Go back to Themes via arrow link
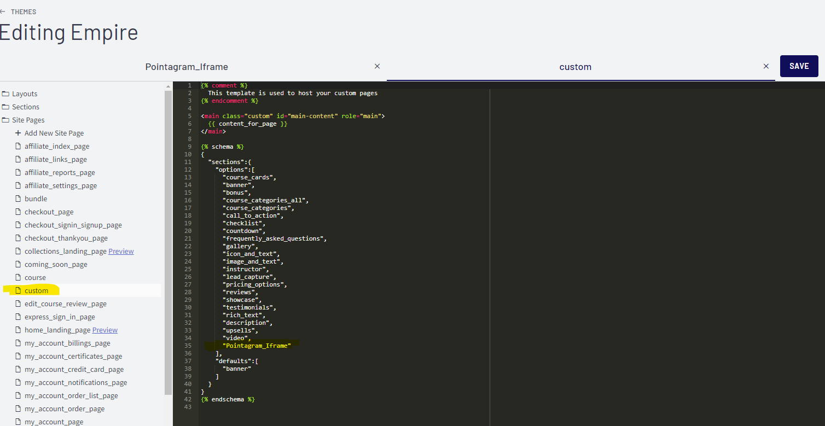The width and height of the screenshot is (825, 426). click(x=18, y=11)
